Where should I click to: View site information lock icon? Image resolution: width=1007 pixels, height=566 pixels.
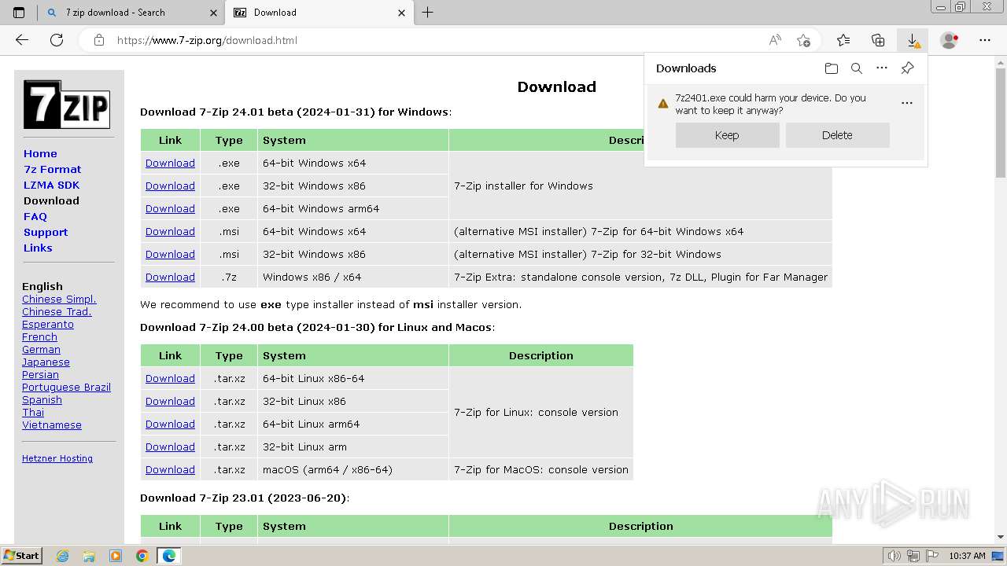99,40
